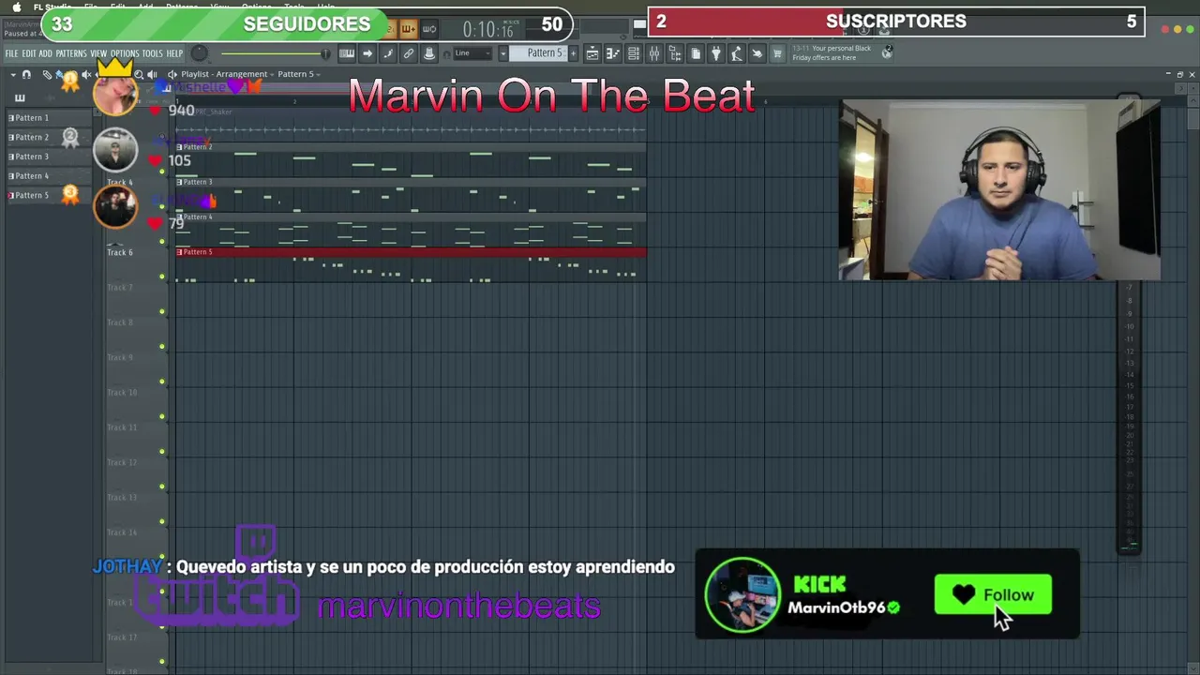Click the MarvinOtb96 Kick avatar
Viewport: 1200px width, 675px height.
pos(742,595)
